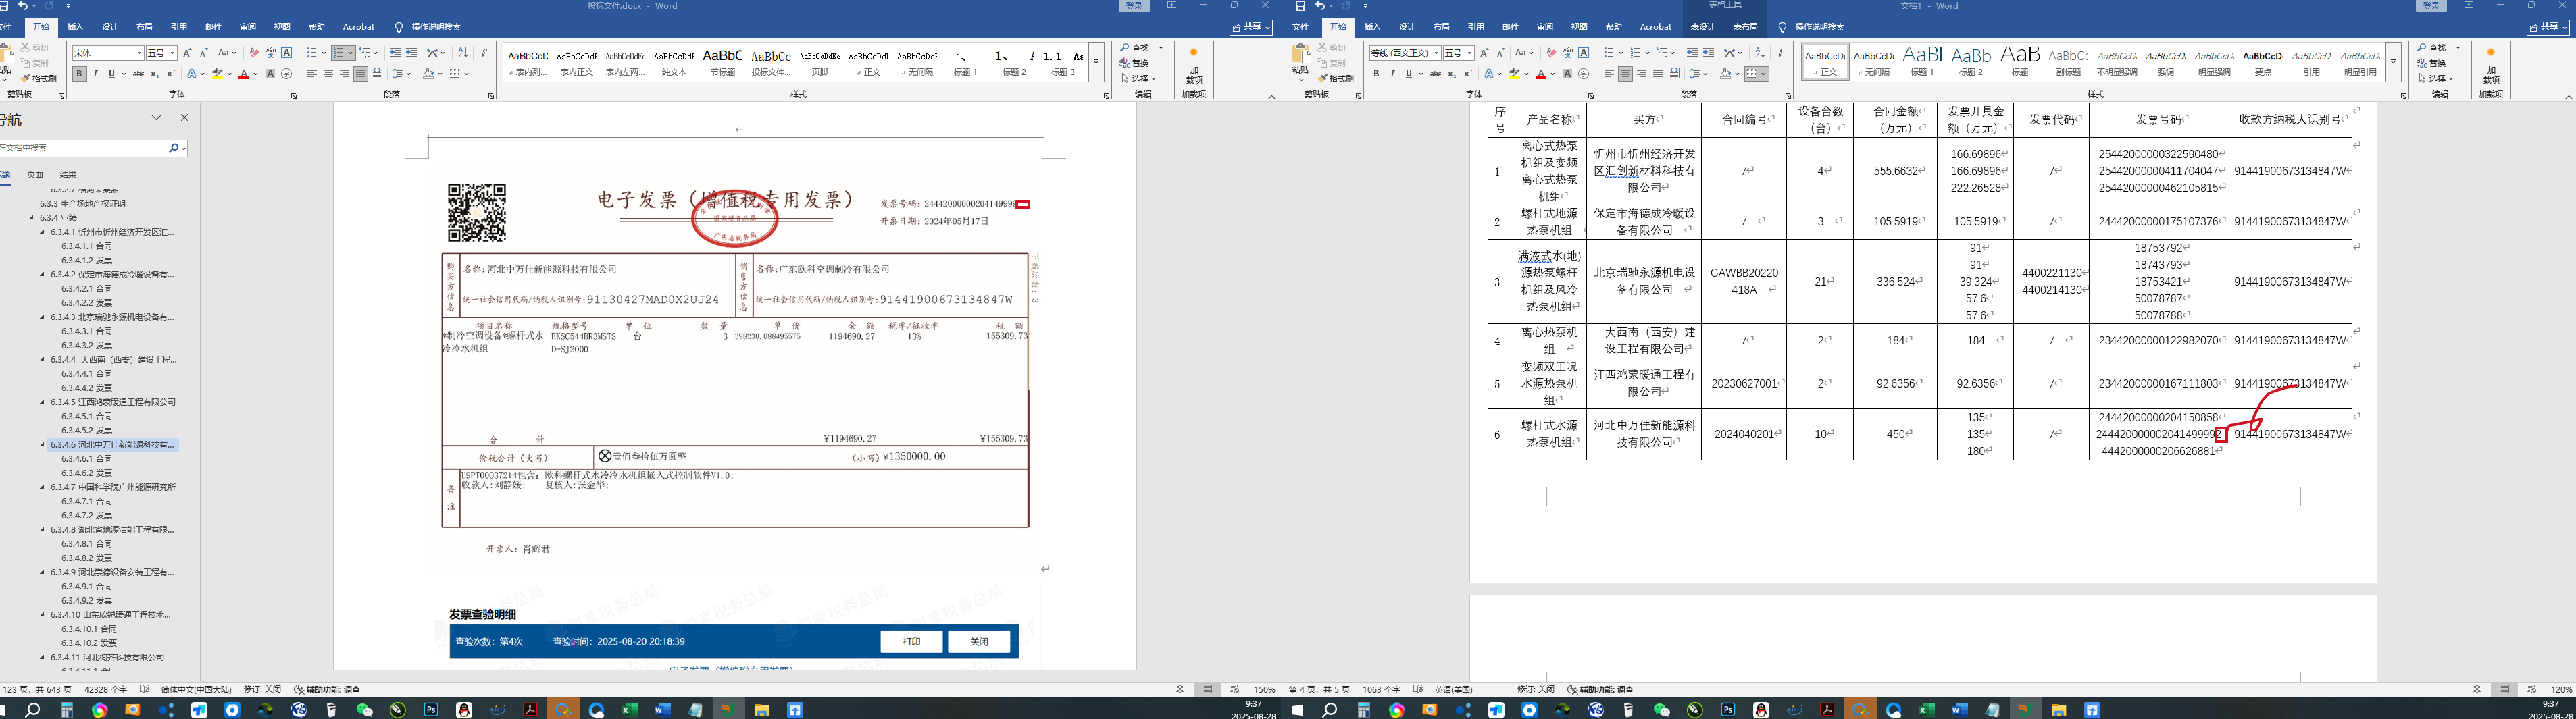Open the left window's font size dropdown 五号
Viewport: 2576px width, 719px height.
pos(173,53)
